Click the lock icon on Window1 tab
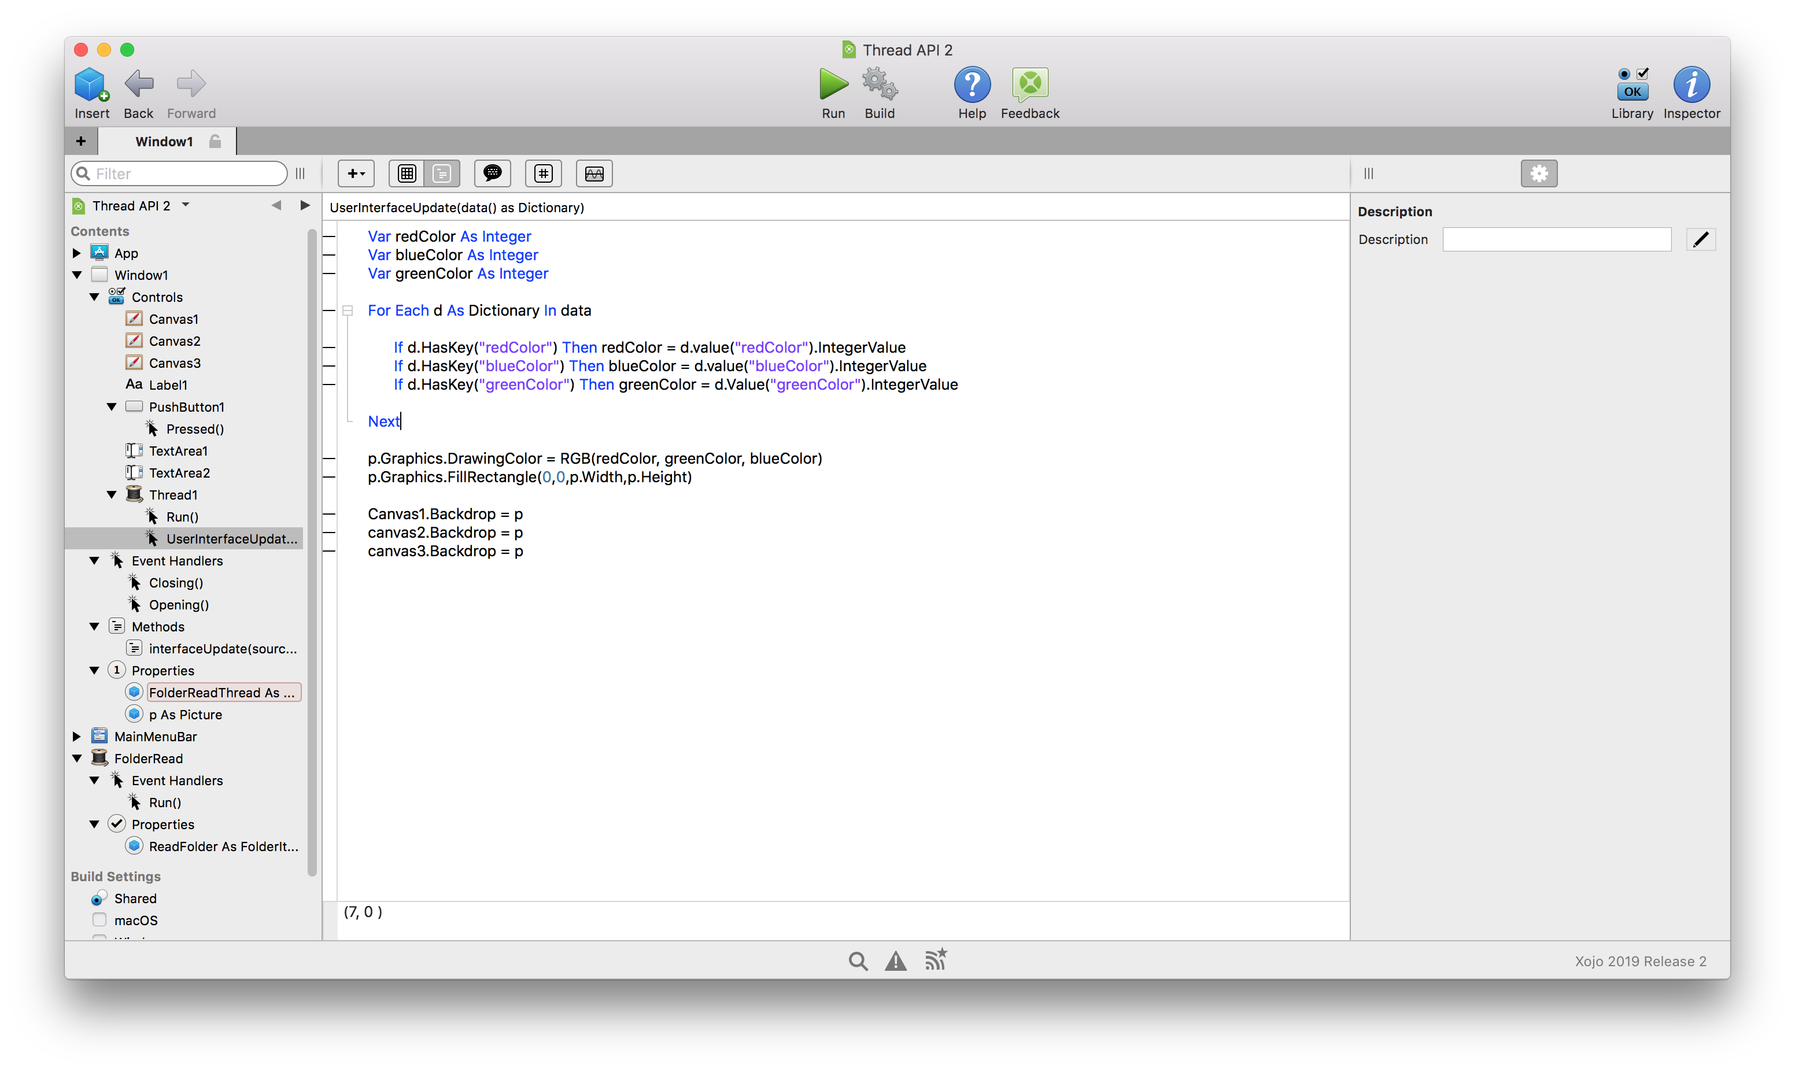Viewport: 1795px width, 1072px height. point(215,141)
